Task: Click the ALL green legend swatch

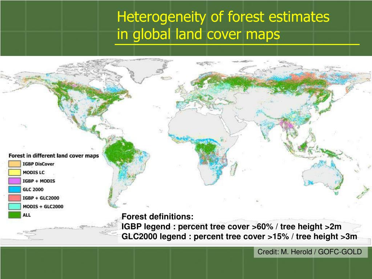Action: point(15,215)
